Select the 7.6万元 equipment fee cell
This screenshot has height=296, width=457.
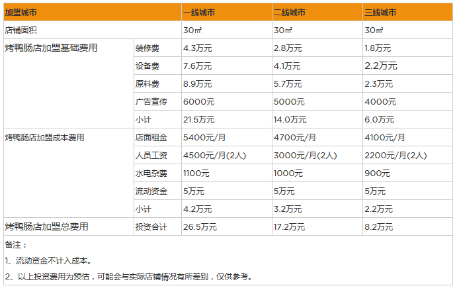197,66
